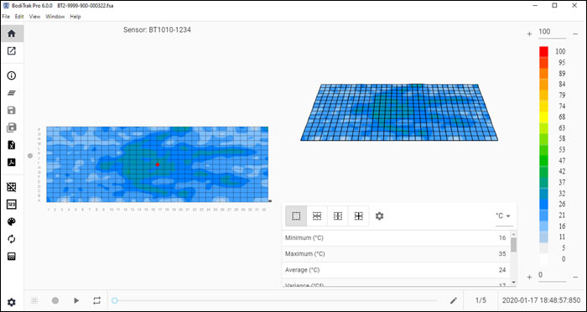Show numeric values grid icon
587x312 pixels.
pos(12,204)
